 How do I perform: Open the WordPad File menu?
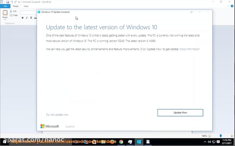point(5,6)
